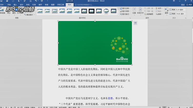Open the File (文件) tab
This screenshot has height=108, width=193.
coord(2,5)
